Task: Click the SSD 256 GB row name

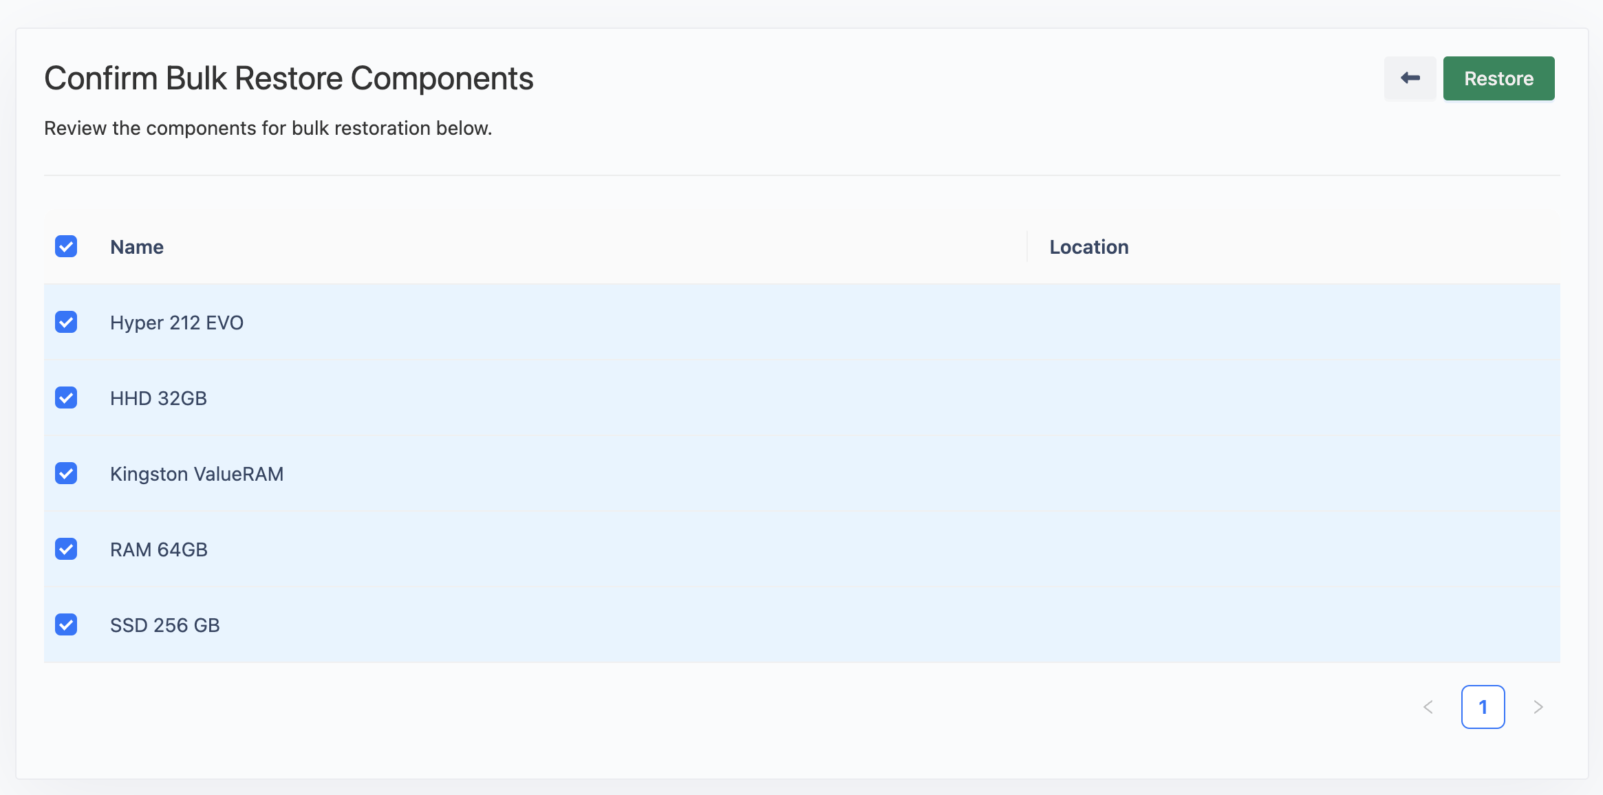Action: pyautogui.click(x=165, y=625)
